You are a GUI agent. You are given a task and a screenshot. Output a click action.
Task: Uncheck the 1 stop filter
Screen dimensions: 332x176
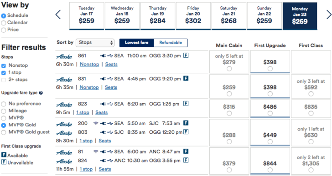tap(4, 73)
